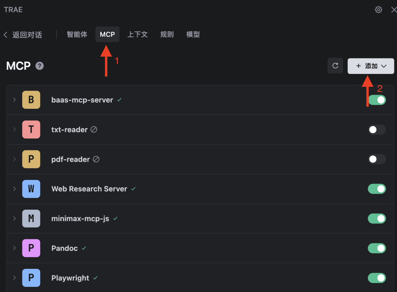Click the txt-reader name text
The height and width of the screenshot is (292, 397).
[69, 130]
